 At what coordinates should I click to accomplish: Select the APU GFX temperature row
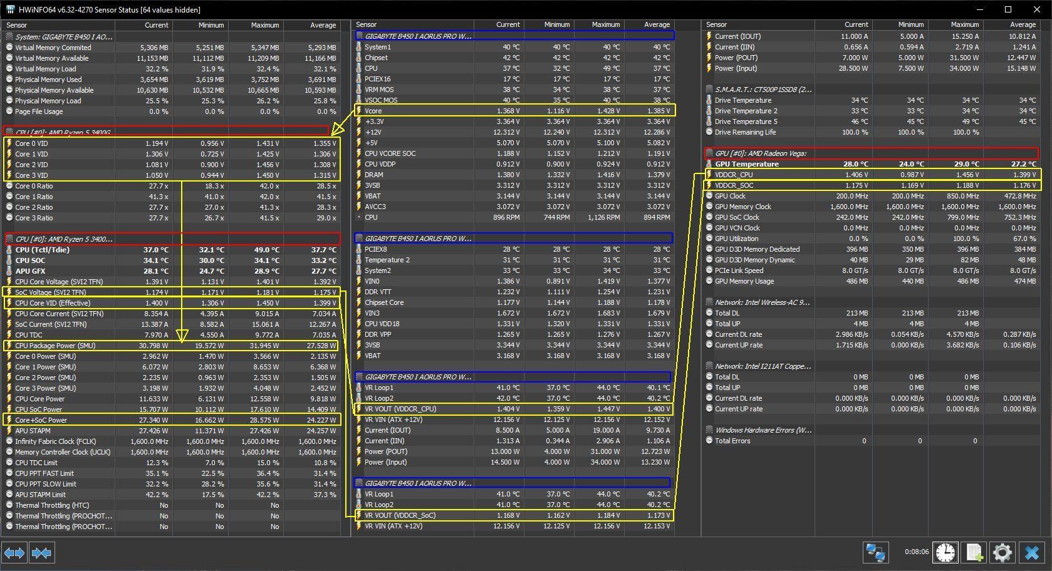[x=172, y=271]
